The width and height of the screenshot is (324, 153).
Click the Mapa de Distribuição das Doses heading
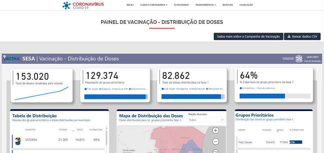151,115
